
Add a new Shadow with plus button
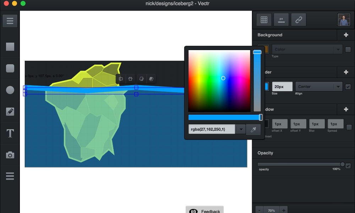(x=346, y=109)
